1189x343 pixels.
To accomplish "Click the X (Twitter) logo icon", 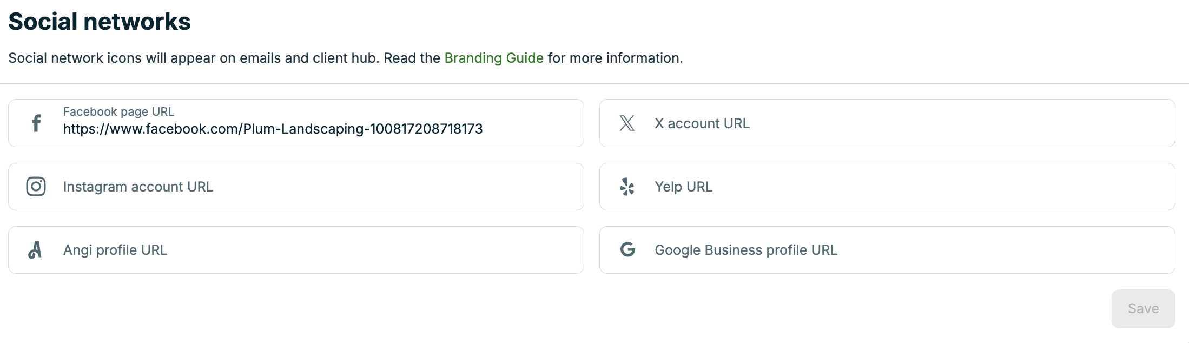I will 627,123.
